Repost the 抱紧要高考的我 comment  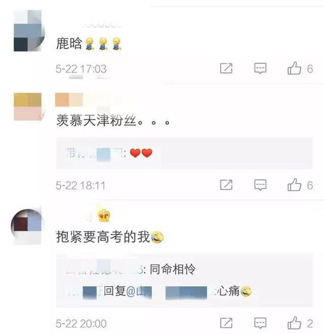(x=226, y=323)
